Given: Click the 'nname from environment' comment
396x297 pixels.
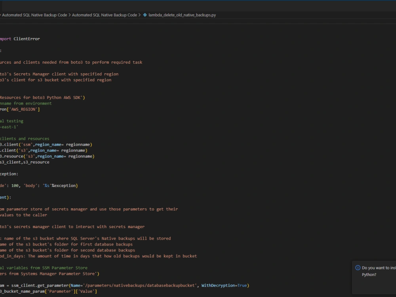Looking at the screenshot, I should [26, 103].
